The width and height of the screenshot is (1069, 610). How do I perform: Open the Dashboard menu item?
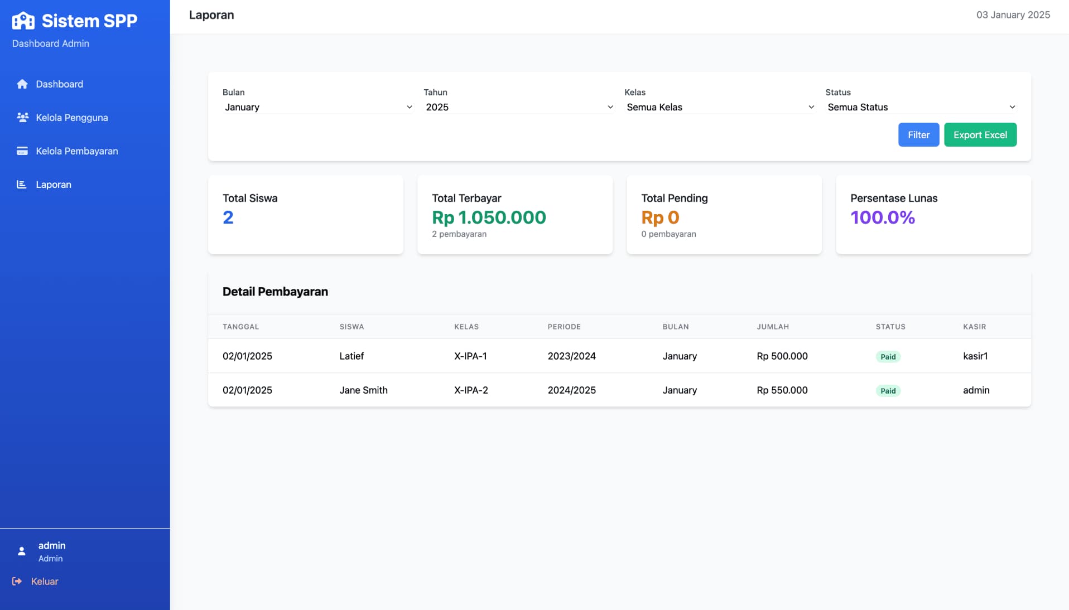point(85,84)
